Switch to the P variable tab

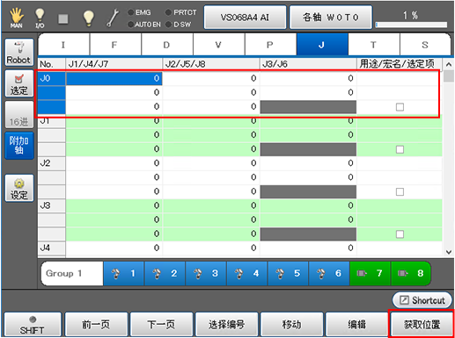(270, 45)
